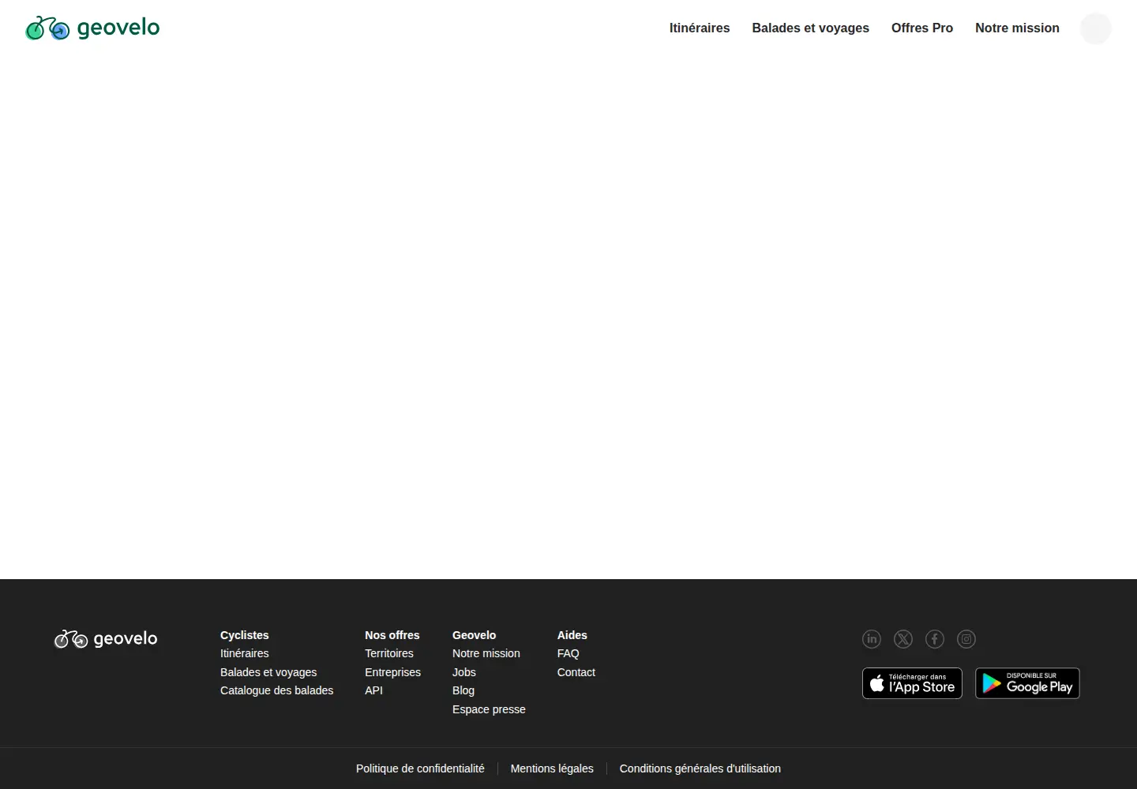The width and height of the screenshot is (1137, 789).
Task: Click the API footer link
Action: tap(374, 690)
